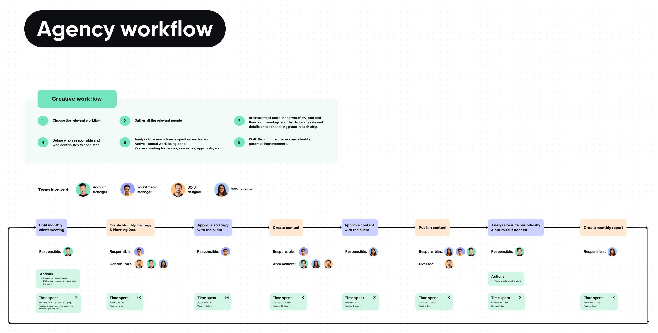Screen dimensions: 658x333
Task: Click step 3 brainstorm tasks circle button
Action: (240, 121)
